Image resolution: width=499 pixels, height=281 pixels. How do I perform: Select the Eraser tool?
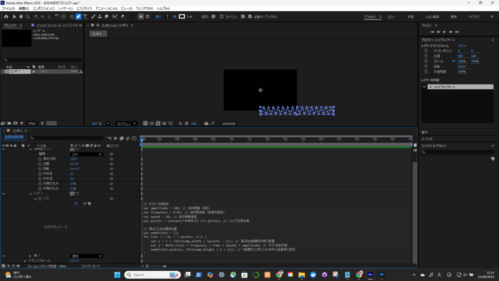pos(107,16)
